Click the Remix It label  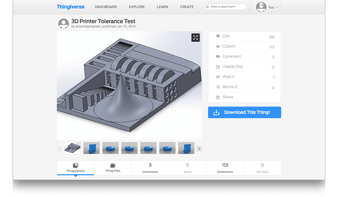[230, 87]
